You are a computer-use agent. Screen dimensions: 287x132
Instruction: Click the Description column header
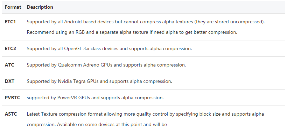[x=40, y=7]
